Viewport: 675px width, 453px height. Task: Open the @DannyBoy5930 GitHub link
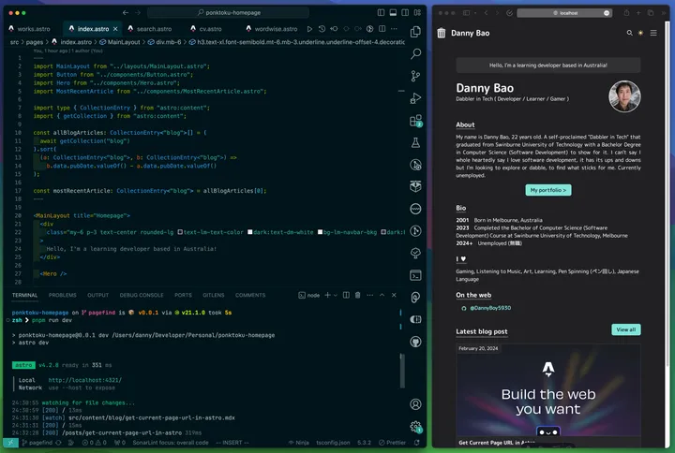490,308
